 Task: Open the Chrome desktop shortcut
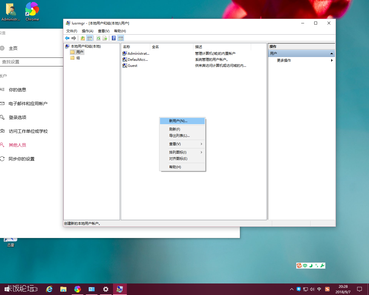pos(32,12)
